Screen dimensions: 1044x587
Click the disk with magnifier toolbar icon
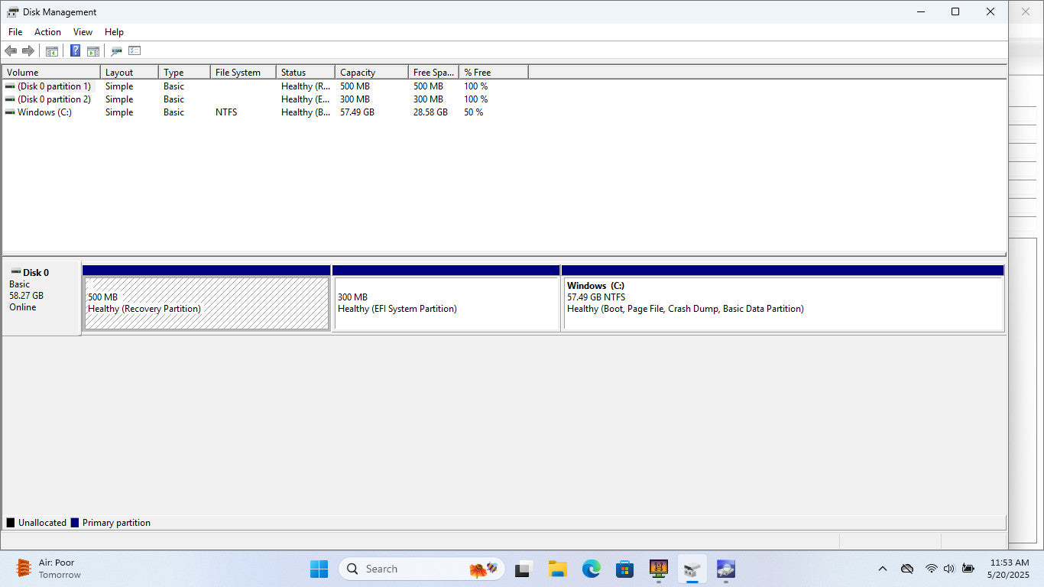point(116,51)
